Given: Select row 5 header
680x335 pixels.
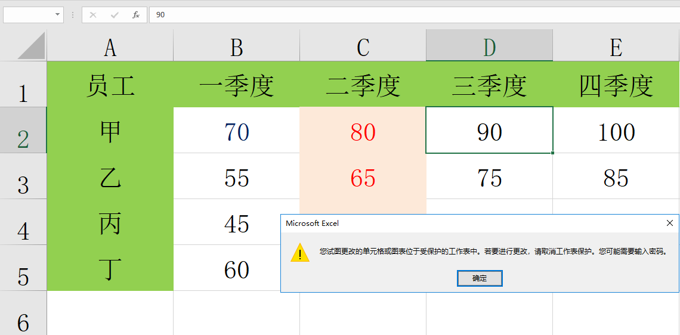Looking at the screenshot, I should [23, 268].
